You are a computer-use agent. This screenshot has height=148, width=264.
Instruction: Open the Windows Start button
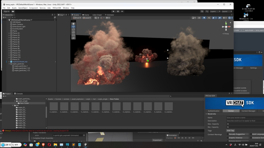tap(6, 145)
